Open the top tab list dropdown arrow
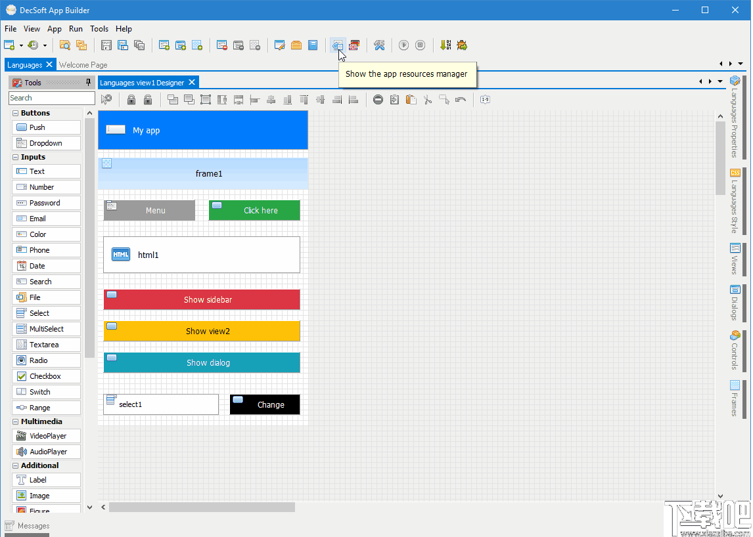Screen dimensions: 753x537 coord(741,64)
